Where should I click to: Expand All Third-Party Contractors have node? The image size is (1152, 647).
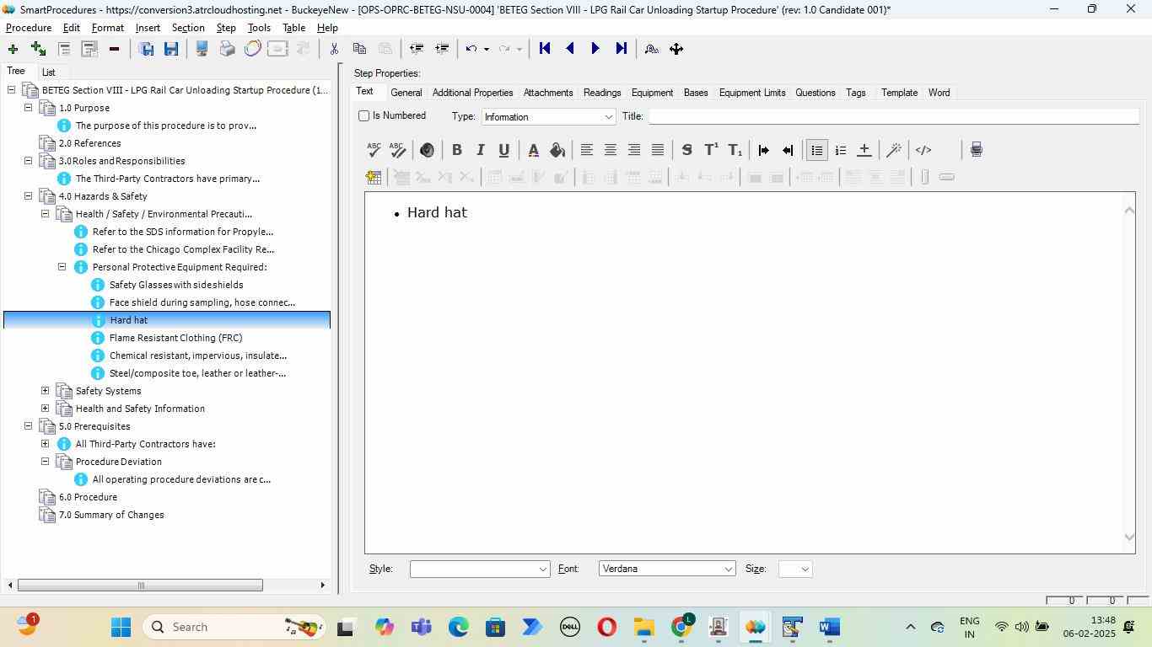[x=45, y=444]
